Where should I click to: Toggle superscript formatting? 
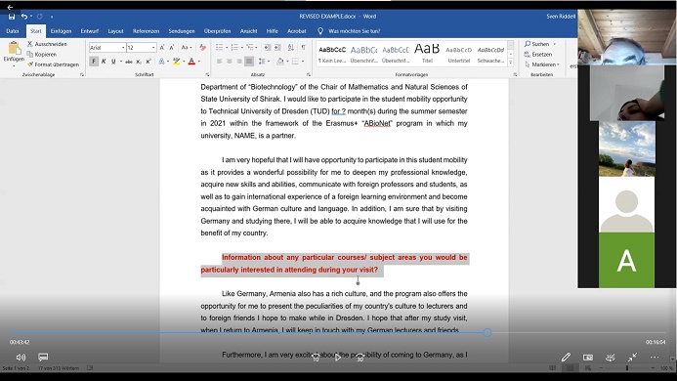pos(148,62)
